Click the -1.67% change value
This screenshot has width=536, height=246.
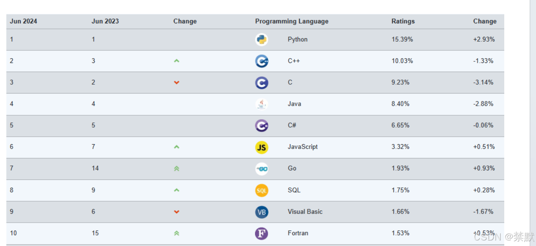point(483,212)
